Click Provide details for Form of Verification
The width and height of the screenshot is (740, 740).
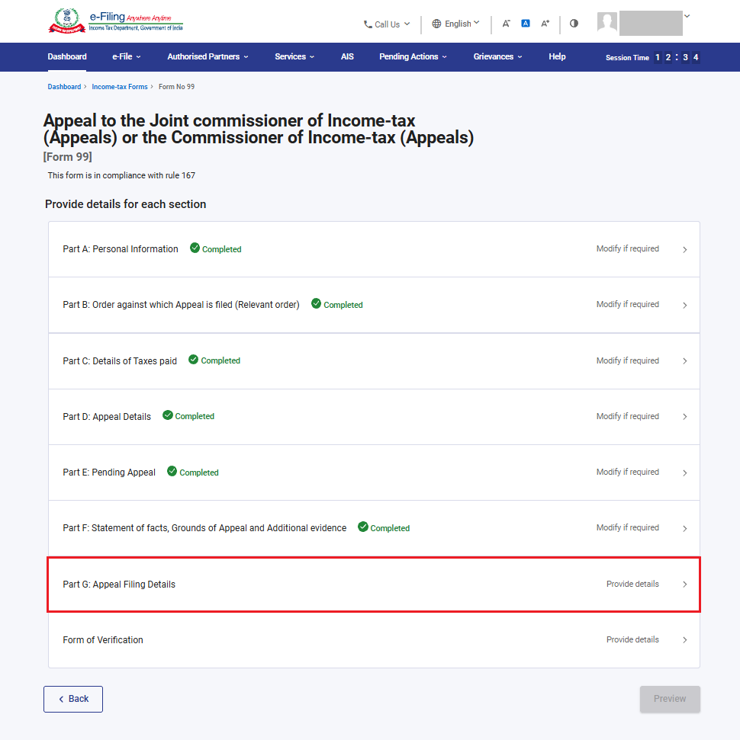coord(632,639)
